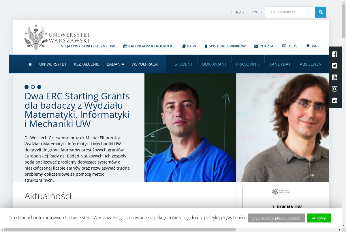Focus the Szukana fraza search field

click(x=290, y=12)
